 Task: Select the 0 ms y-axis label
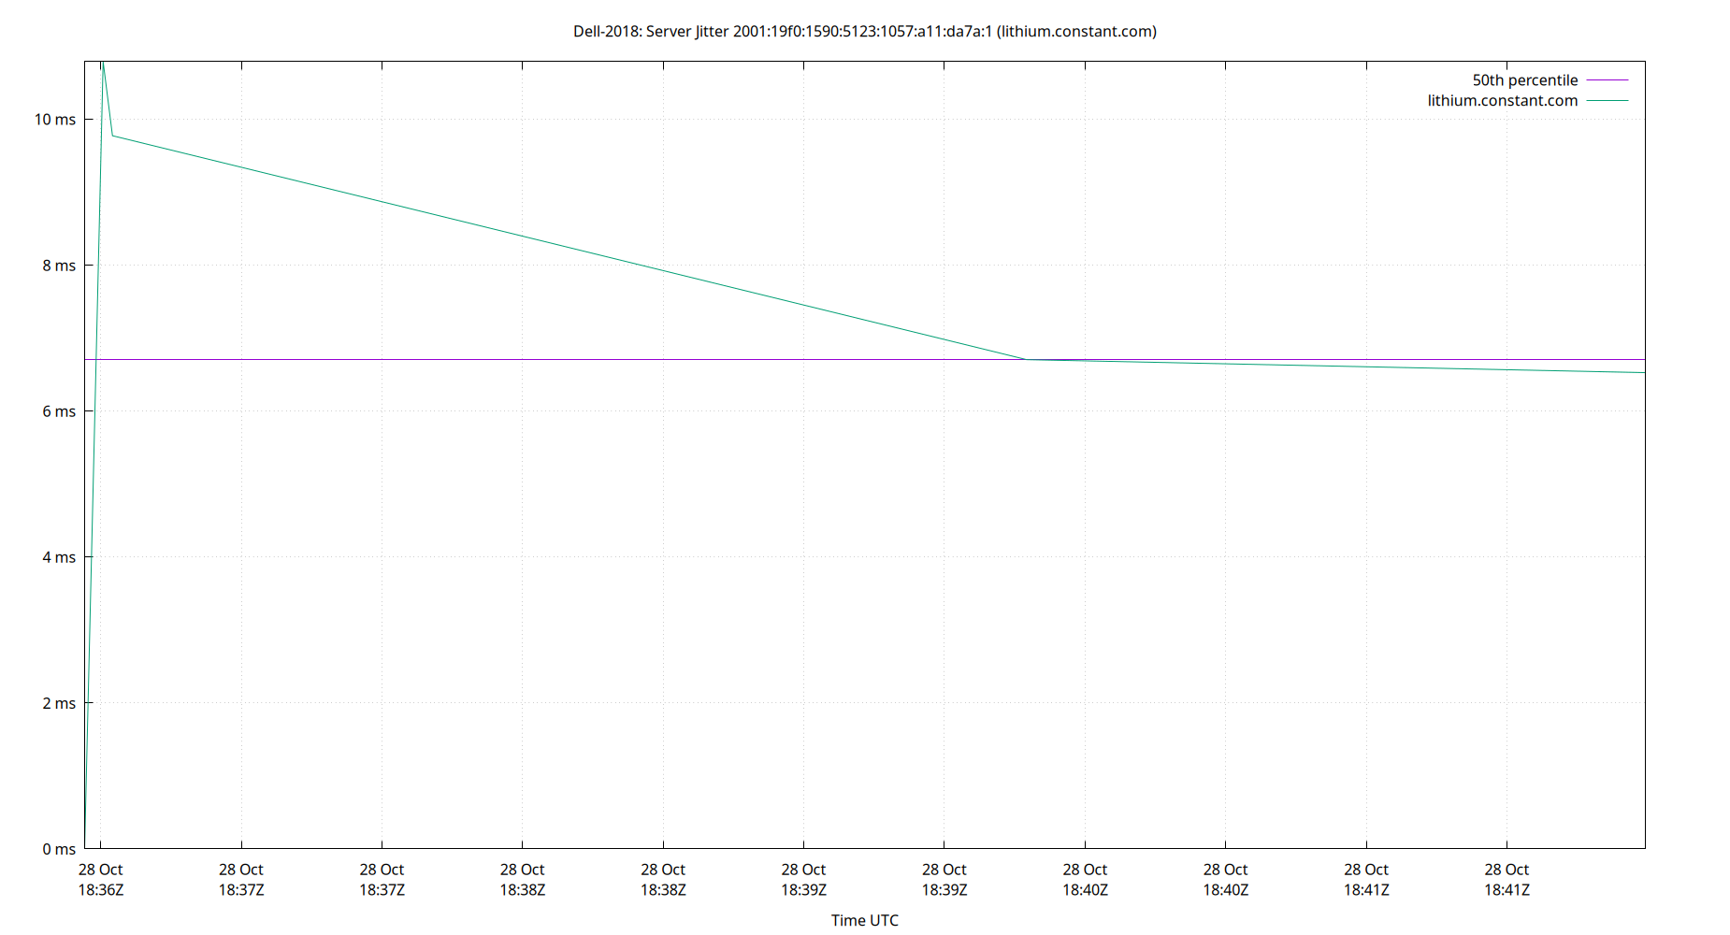(58, 849)
